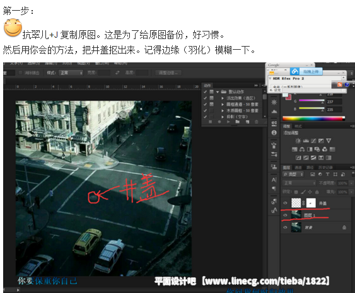Open the Clone Source stamp panel icon
This screenshot has width=355, height=293.
pos(274,167)
